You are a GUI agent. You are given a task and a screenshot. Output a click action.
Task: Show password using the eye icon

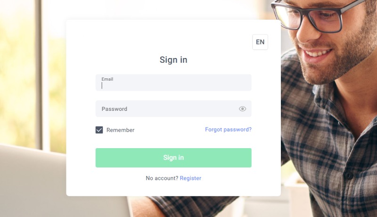(x=242, y=109)
